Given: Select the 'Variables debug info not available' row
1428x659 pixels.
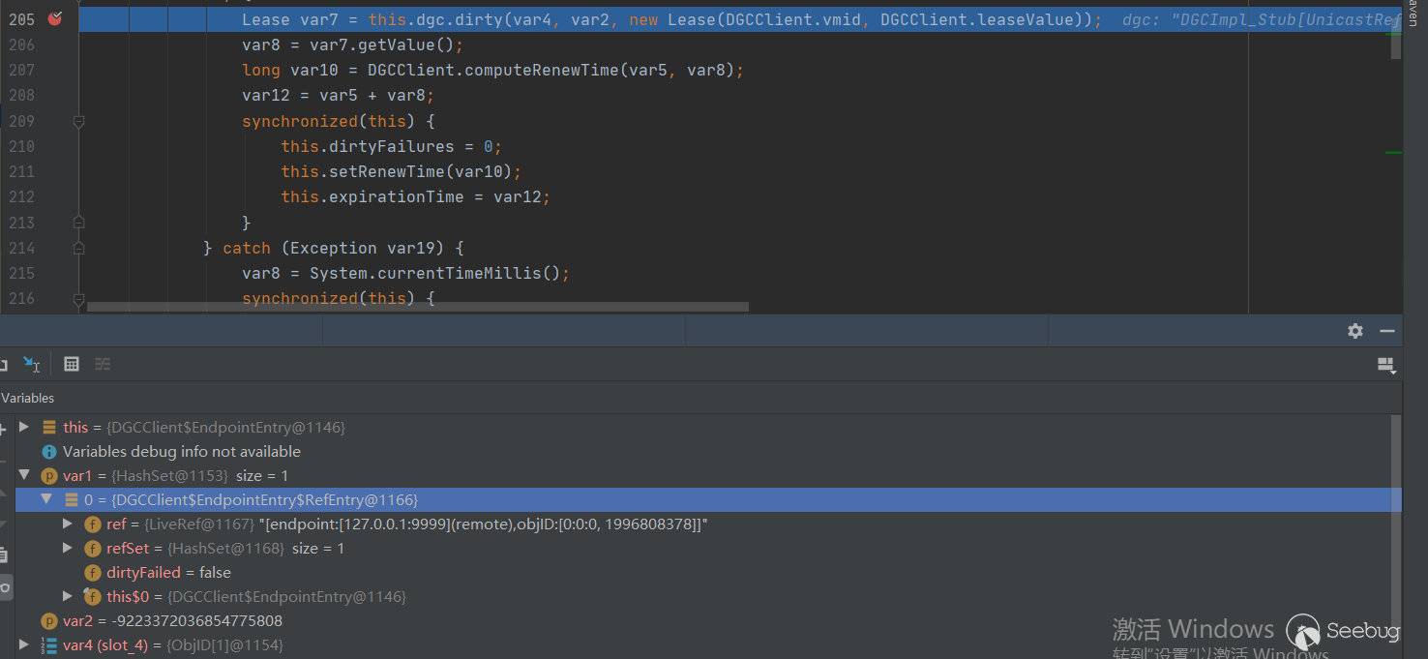Looking at the screenshot, I should pyautogui.click(x=703, y=451).
